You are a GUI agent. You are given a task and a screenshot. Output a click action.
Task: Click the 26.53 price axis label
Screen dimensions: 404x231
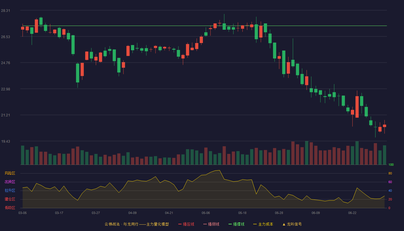click(5, 37)
